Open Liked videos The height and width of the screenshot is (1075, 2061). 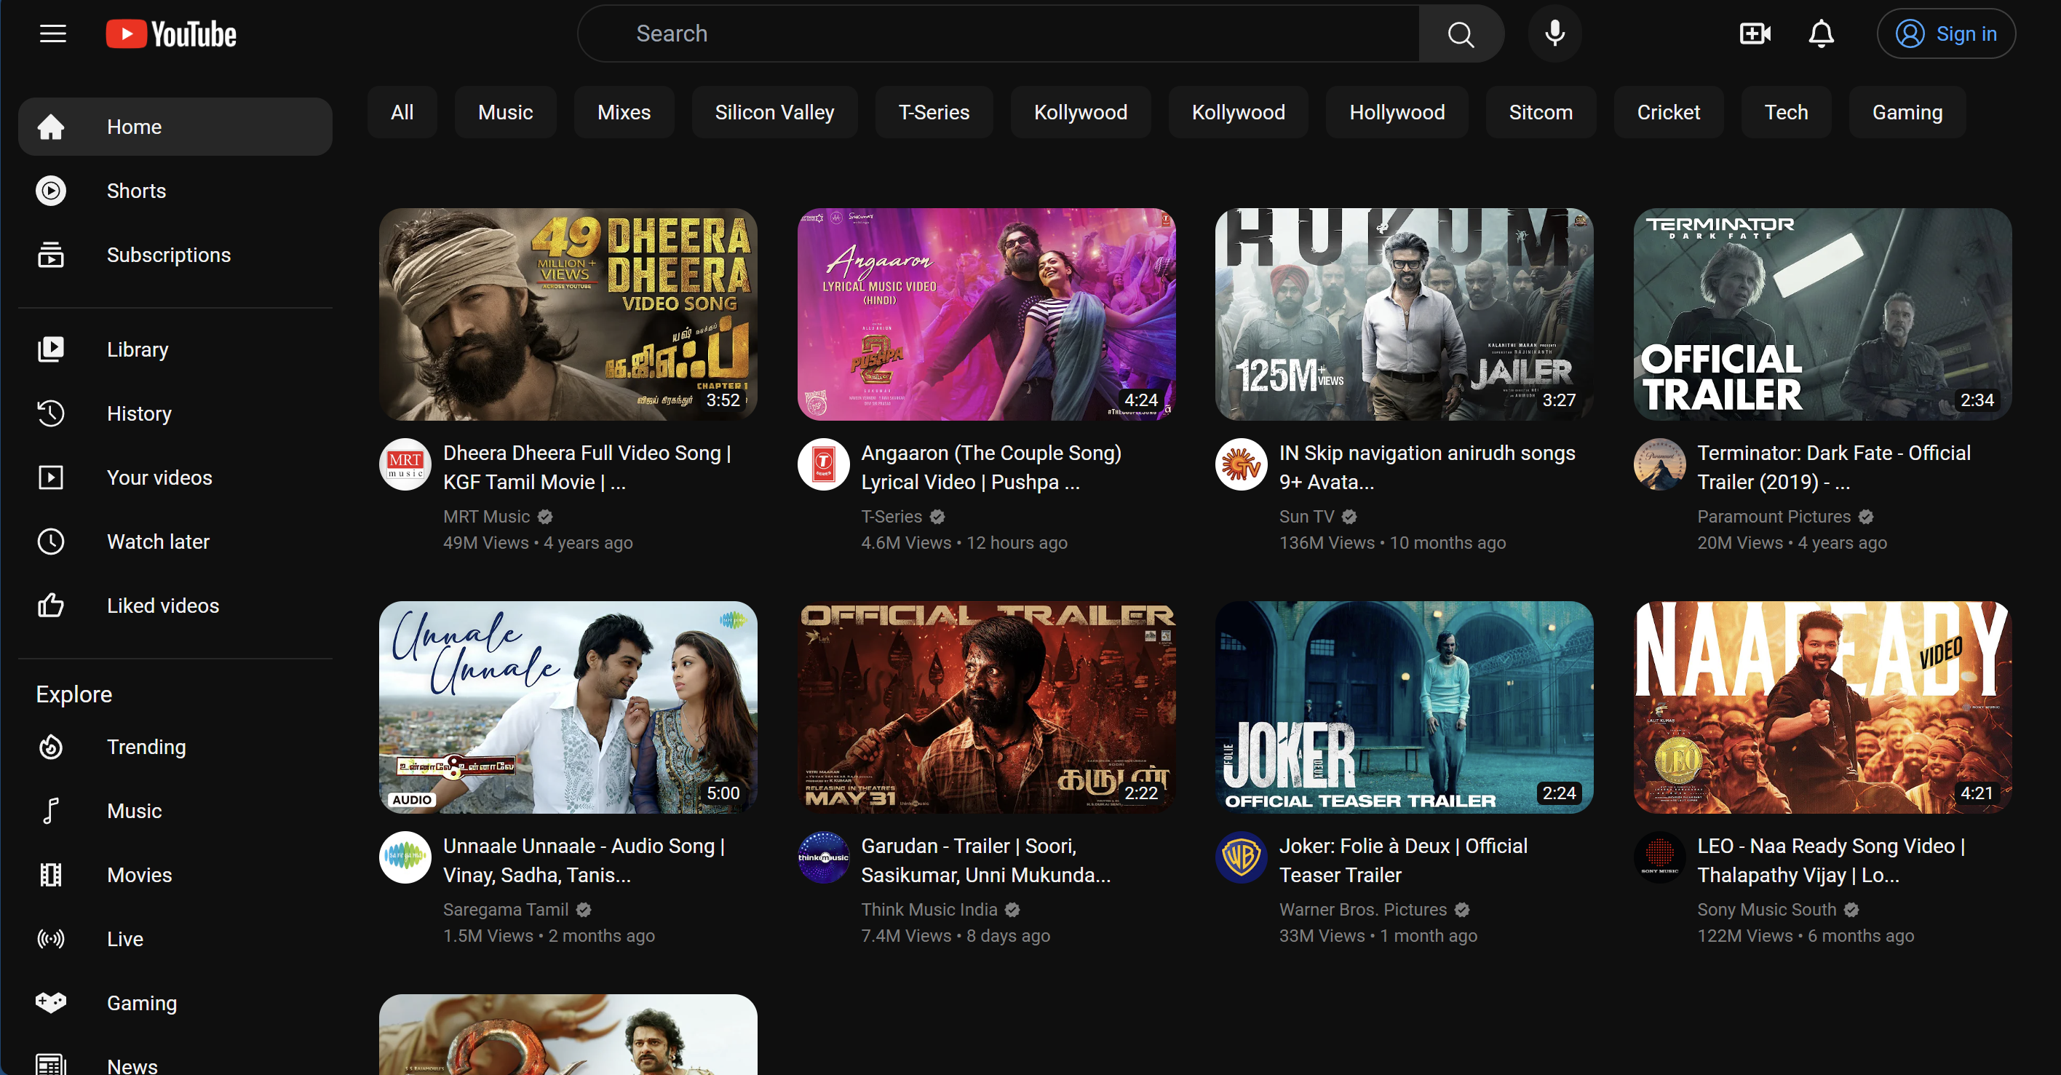[175, 605]
